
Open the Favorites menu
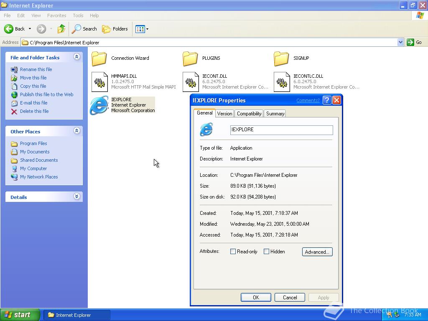click(56, 15)
